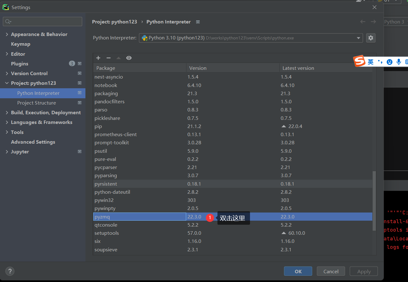Open interpreter settings gear icon
Viewport: 408px width, 282px height.
pos(371,38)
